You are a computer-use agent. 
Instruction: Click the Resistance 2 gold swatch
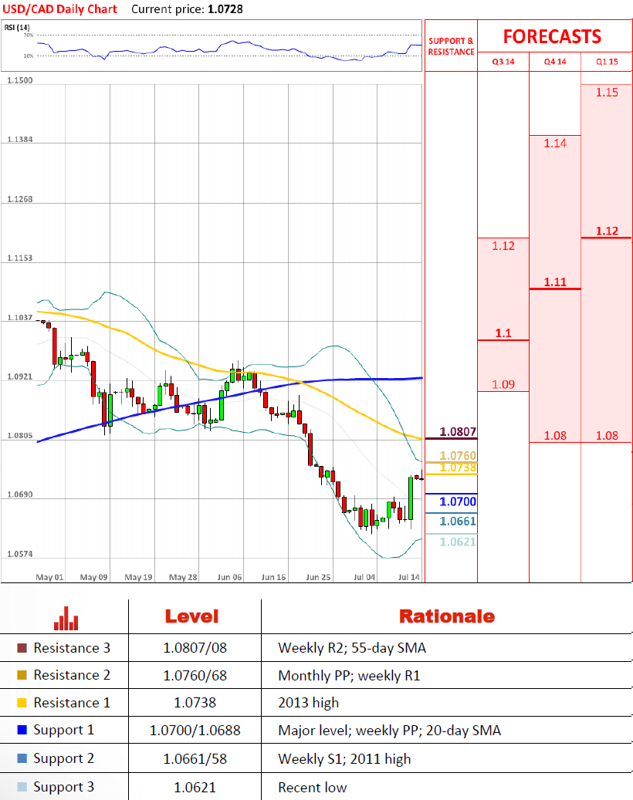[x=22, y=675]
